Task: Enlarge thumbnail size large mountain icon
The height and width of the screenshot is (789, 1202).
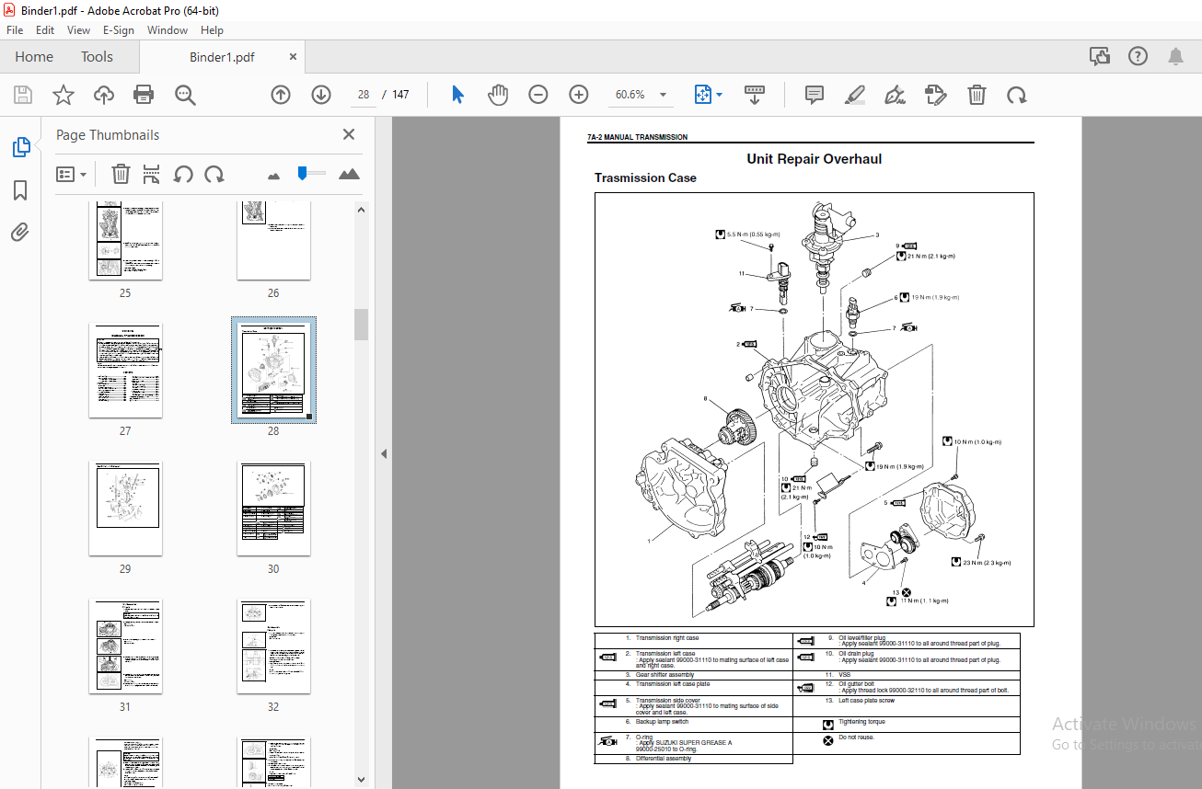Action: [x=349, y=174]
